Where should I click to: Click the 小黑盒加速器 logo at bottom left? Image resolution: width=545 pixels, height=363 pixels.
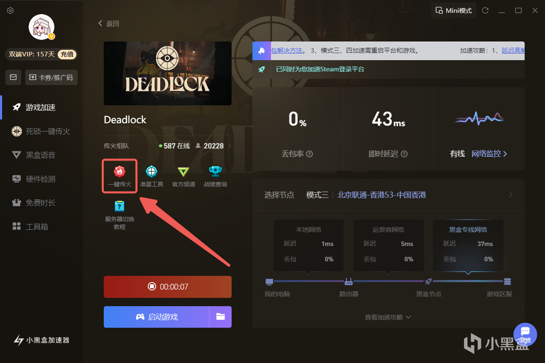pos(42,340)
